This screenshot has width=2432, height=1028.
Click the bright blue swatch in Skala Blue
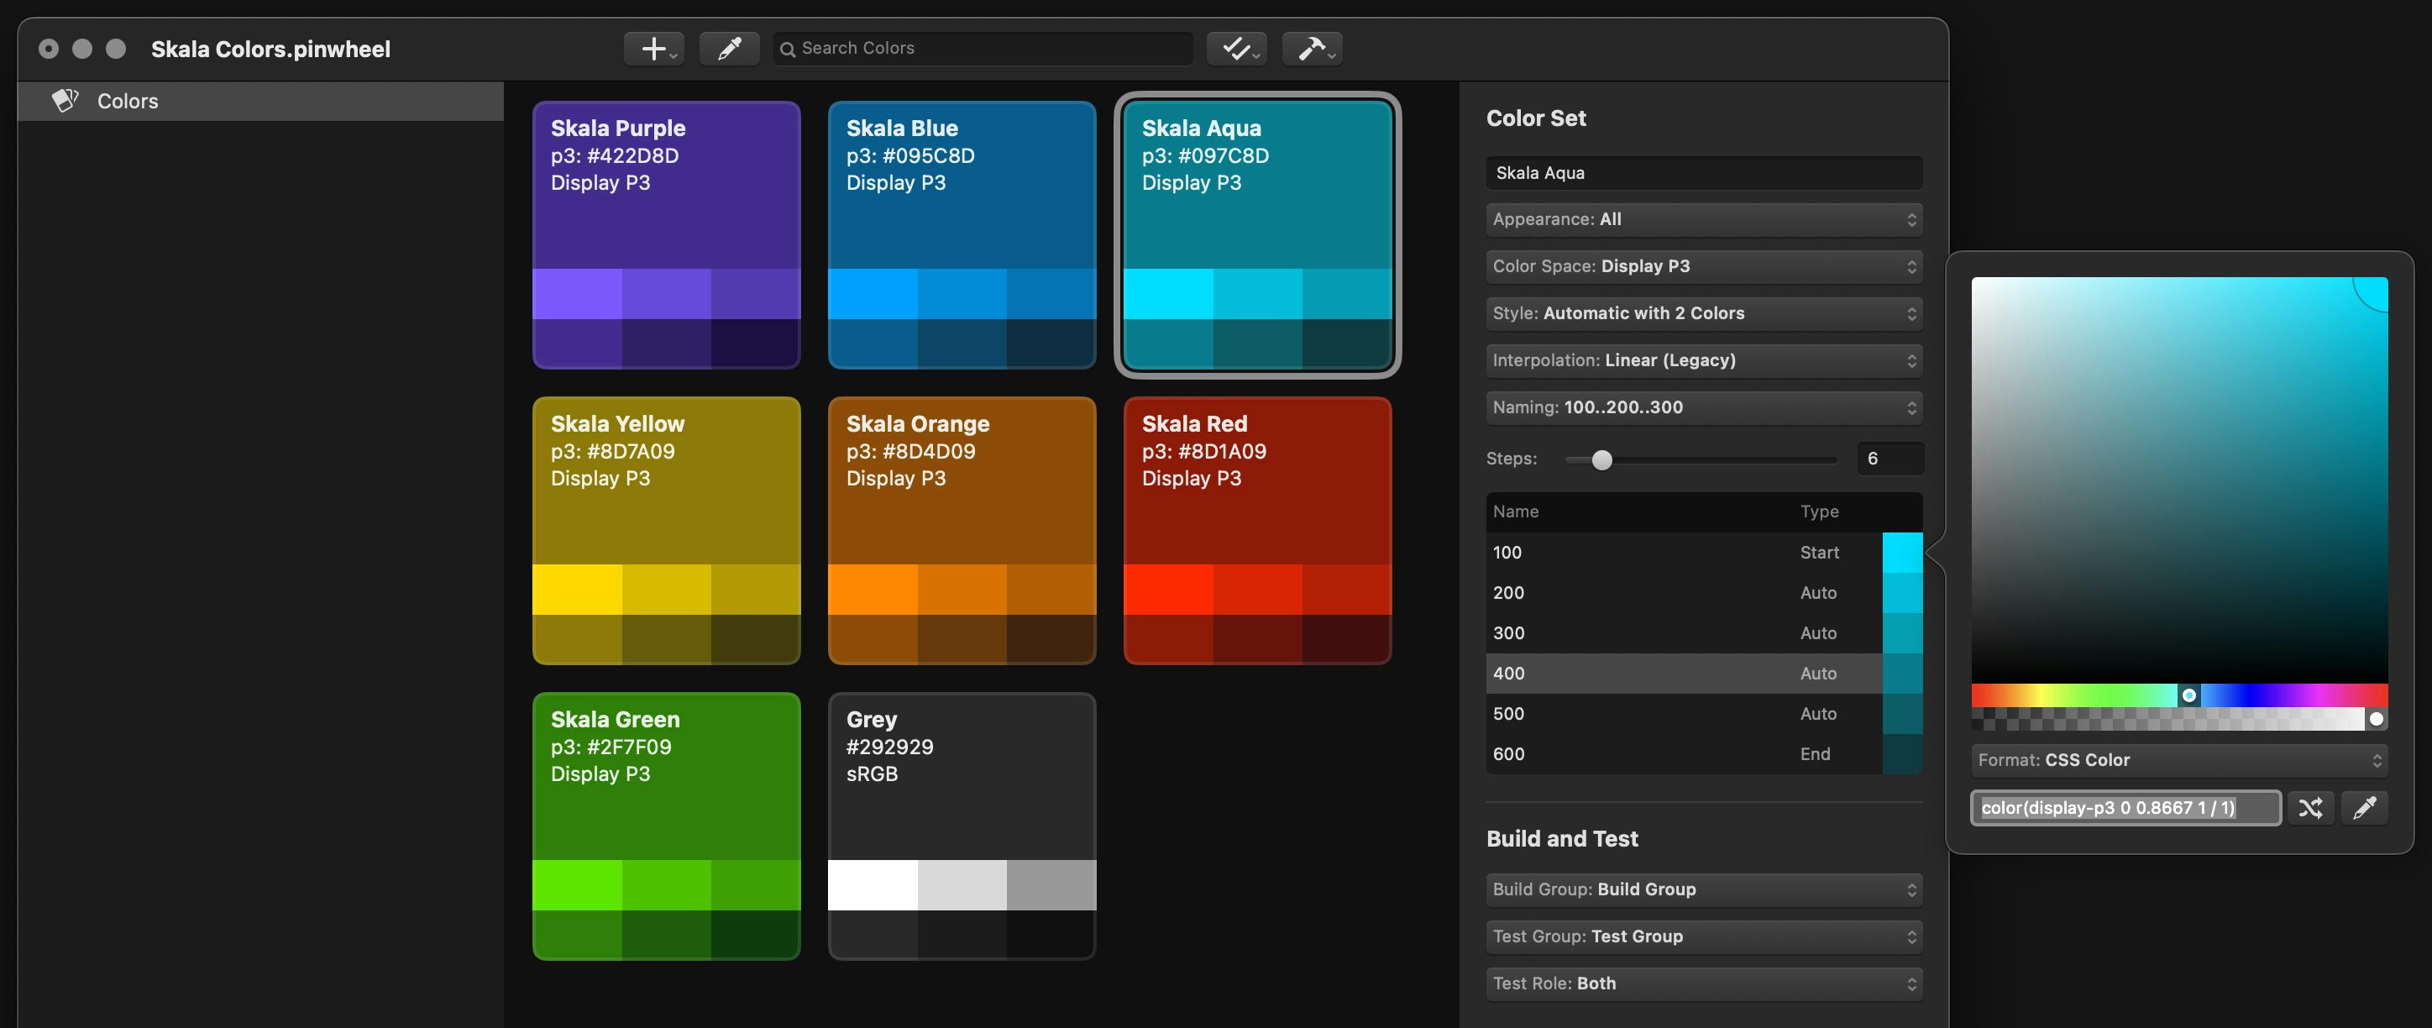pyautogui.click(x=873, y=294)
